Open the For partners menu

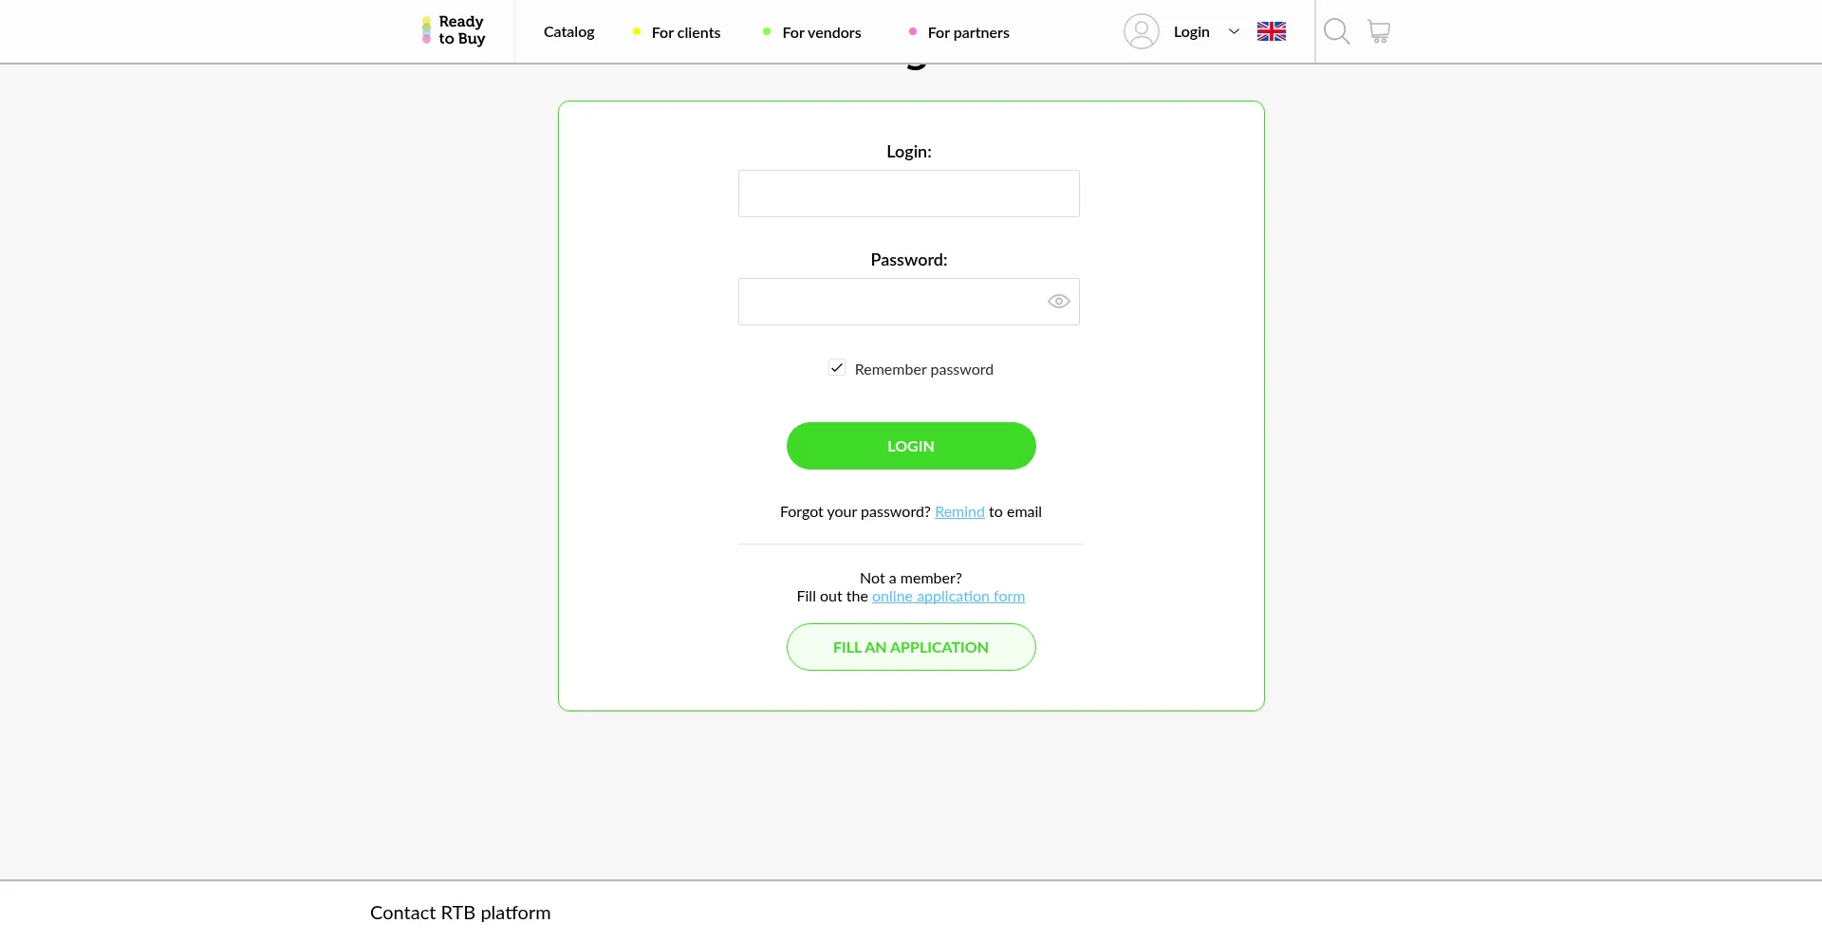point(968,32)
